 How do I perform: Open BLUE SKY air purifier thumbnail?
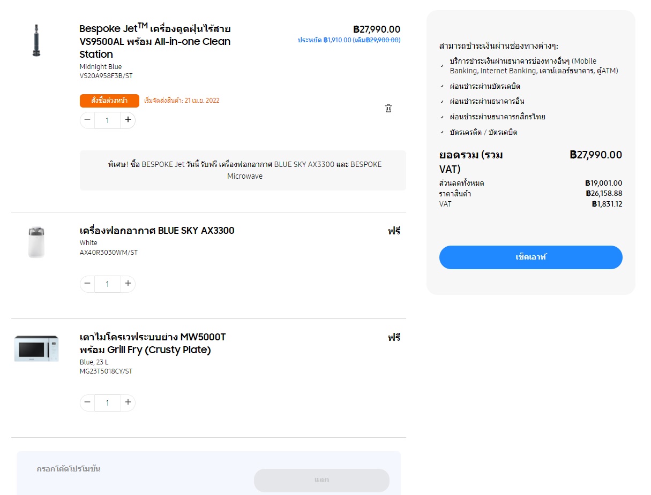[36, 242]
